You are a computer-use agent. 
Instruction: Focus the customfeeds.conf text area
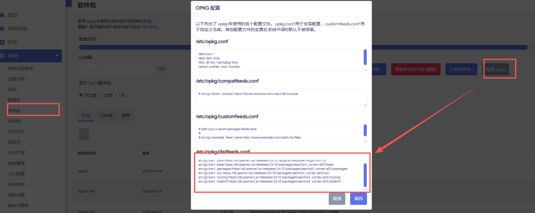tap(281, 133)
